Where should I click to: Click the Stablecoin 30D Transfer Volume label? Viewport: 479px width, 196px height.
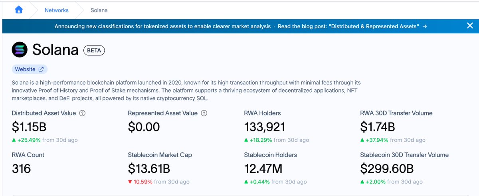(x=404, y=155)
